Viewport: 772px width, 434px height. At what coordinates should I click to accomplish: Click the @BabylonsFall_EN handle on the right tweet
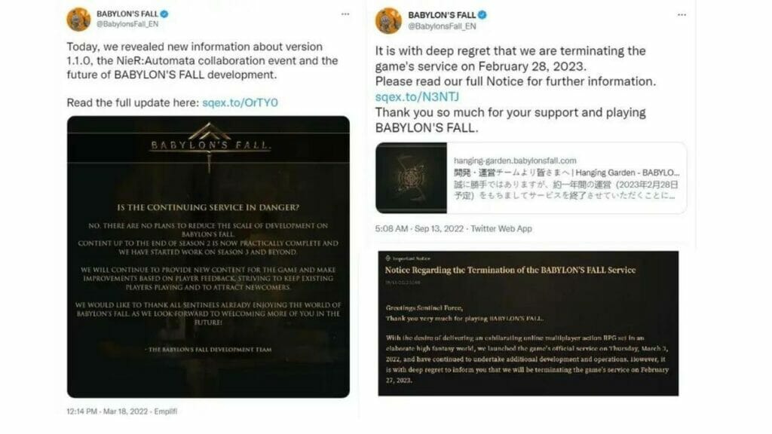point(442,26)
